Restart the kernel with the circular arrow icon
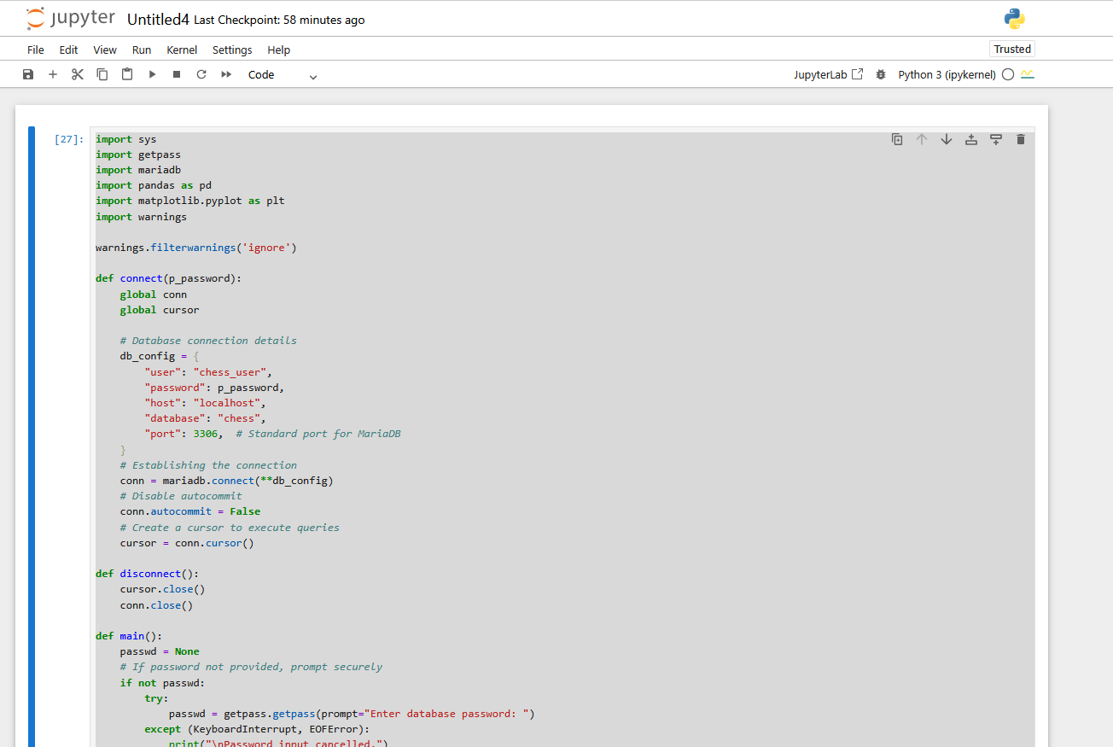Screen dimensions: 1113x747 click(201, 74)
